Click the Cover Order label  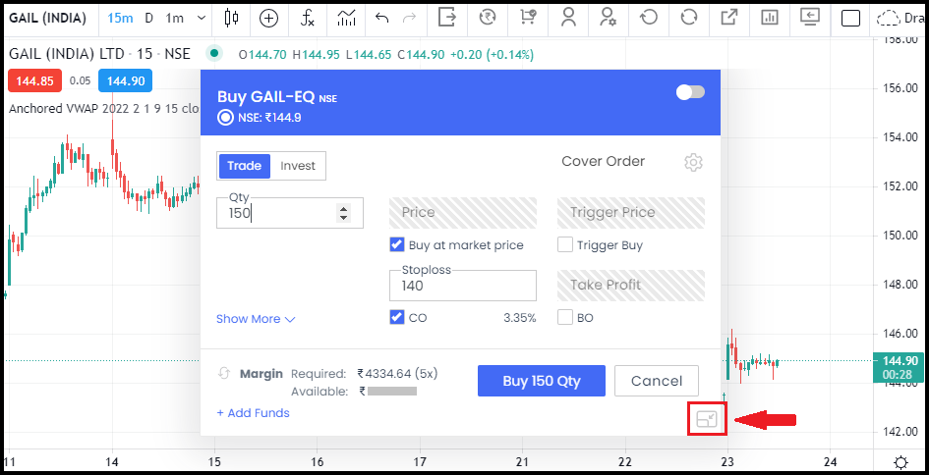pos(604,162)
